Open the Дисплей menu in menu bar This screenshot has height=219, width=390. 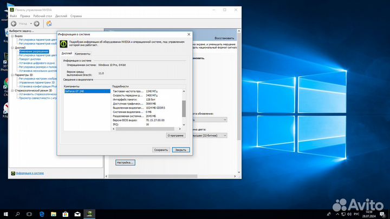(61, 16)
